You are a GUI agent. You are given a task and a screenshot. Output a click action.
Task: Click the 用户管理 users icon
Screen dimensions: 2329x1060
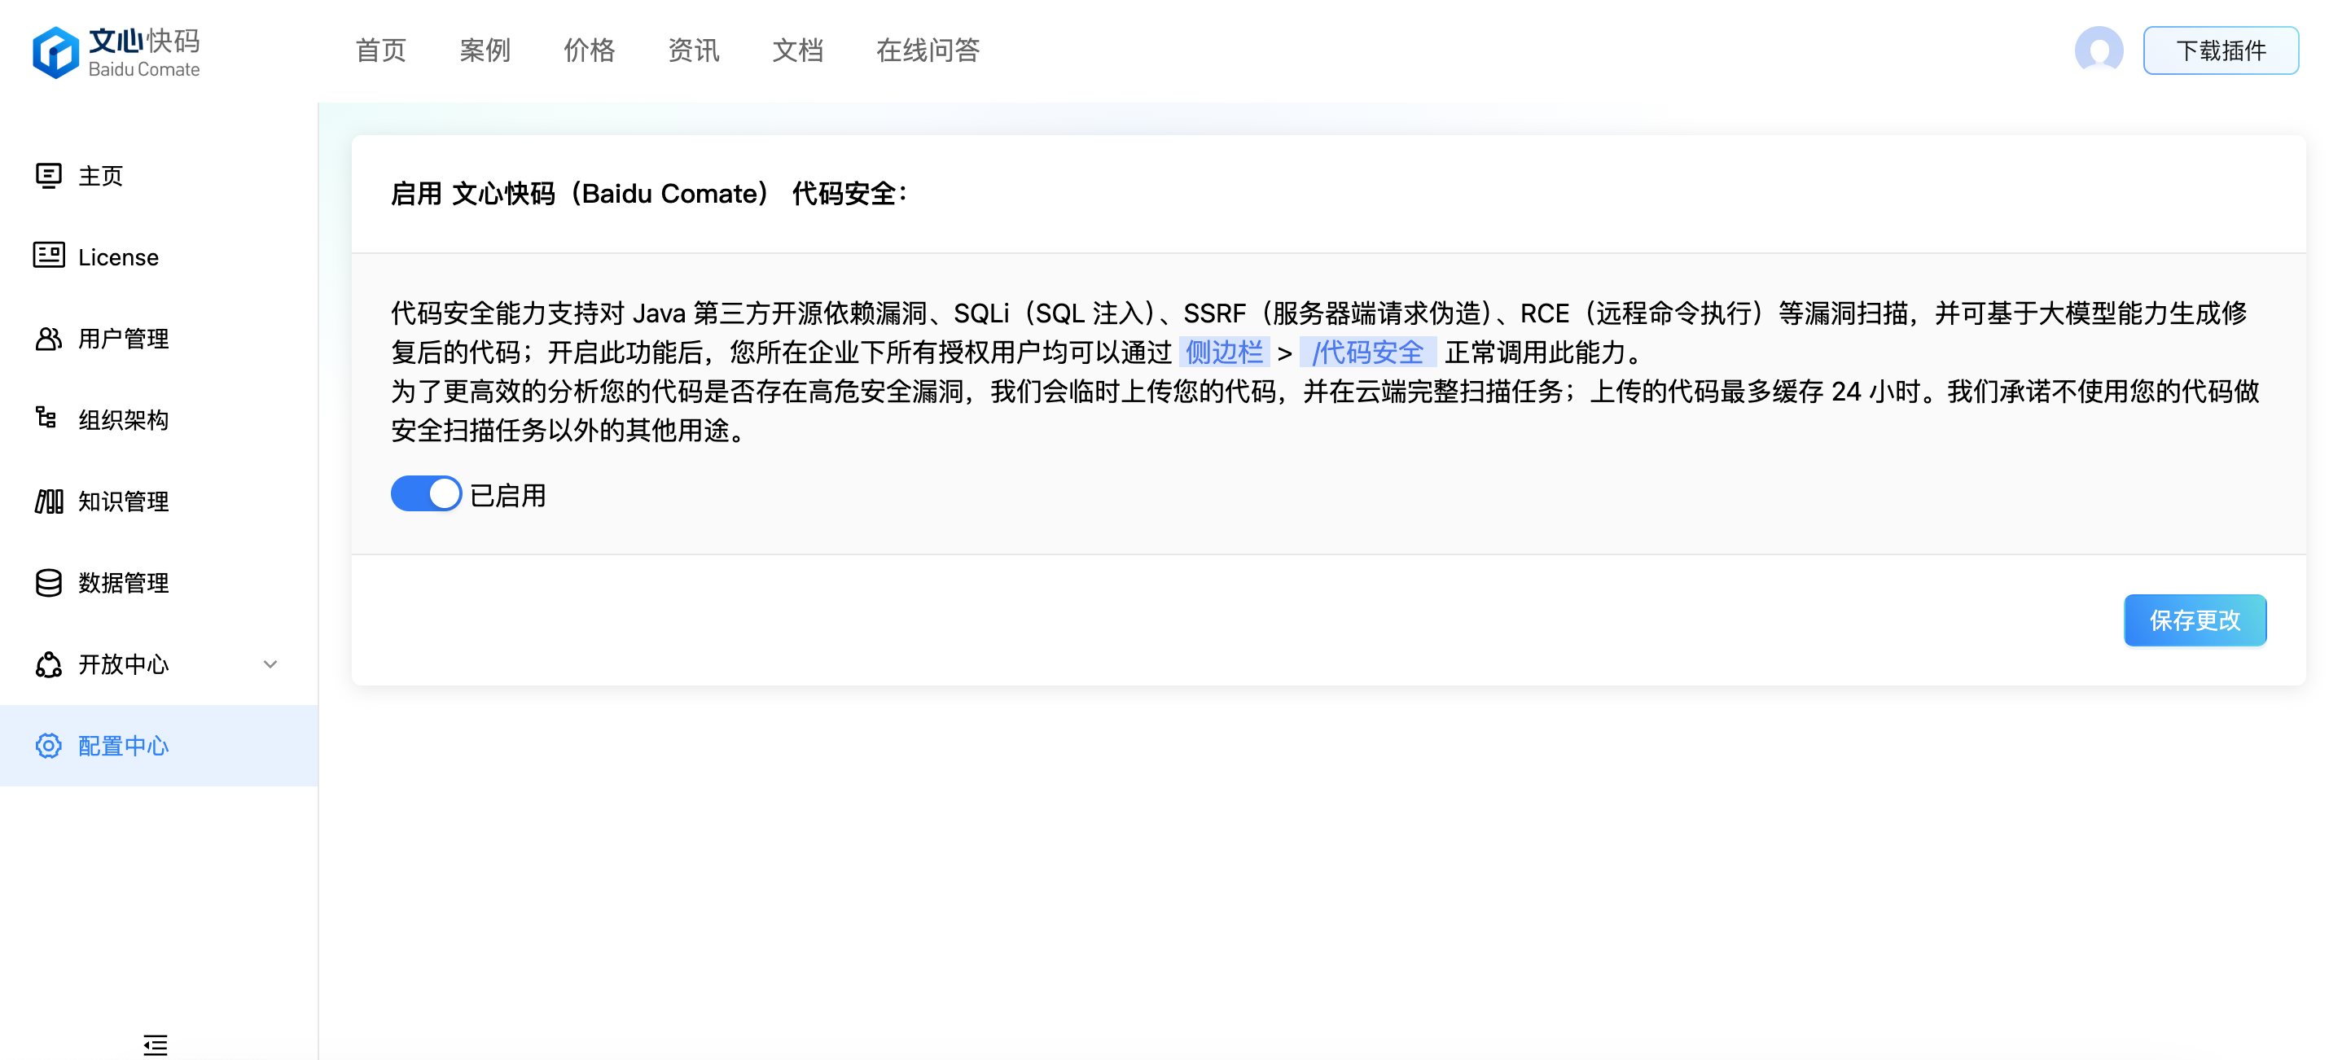click(49, 338)
